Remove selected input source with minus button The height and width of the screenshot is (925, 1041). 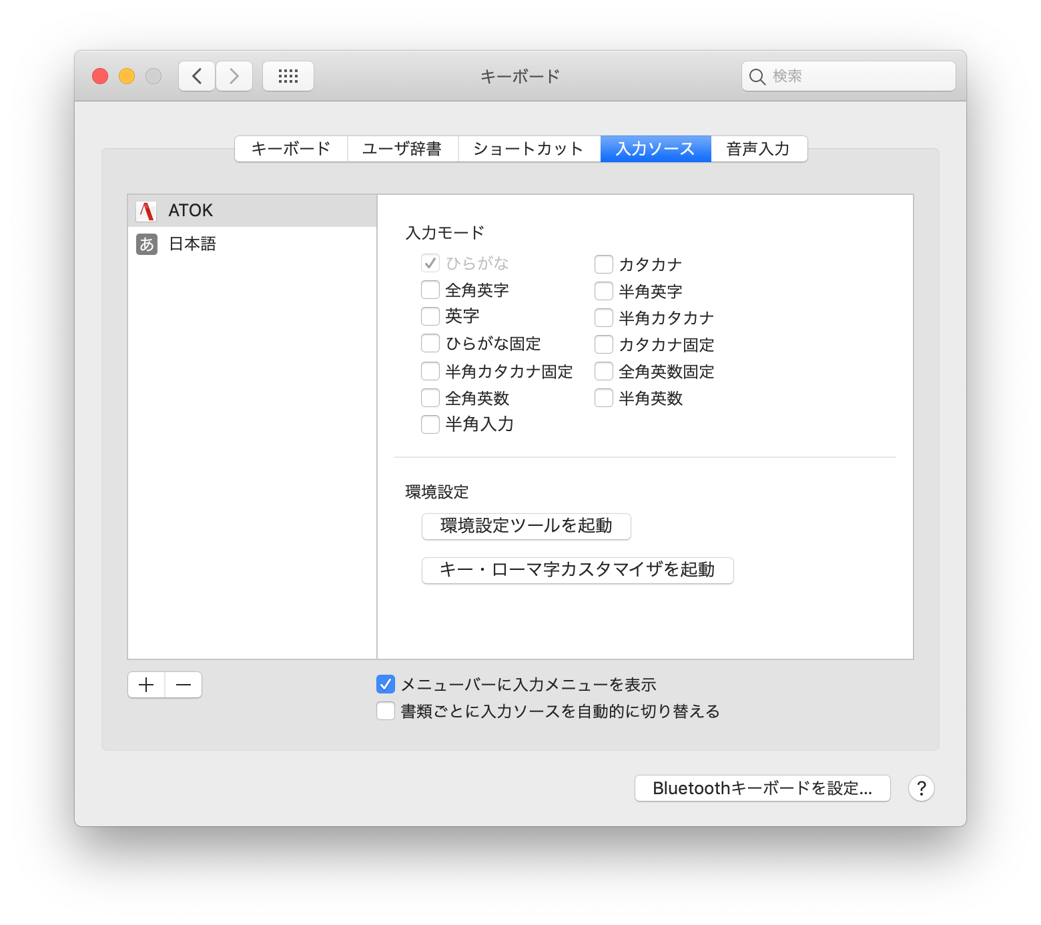[x=184, y=685]
